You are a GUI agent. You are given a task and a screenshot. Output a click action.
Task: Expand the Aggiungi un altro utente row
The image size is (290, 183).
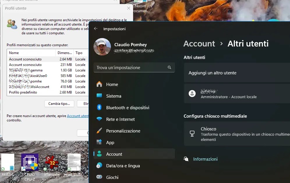236,73
